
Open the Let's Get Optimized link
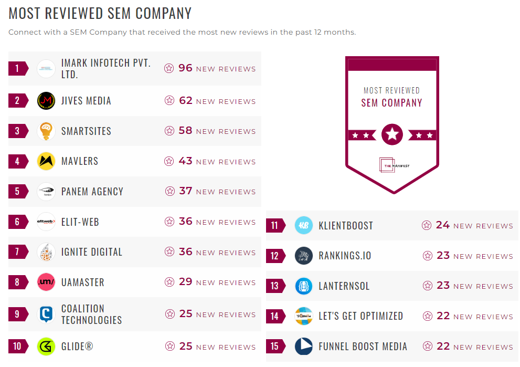360,316
